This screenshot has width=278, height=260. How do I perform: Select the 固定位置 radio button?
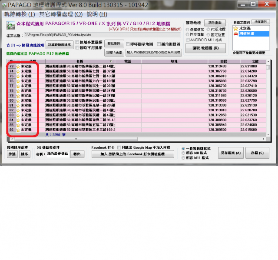(x=208, y=35)
